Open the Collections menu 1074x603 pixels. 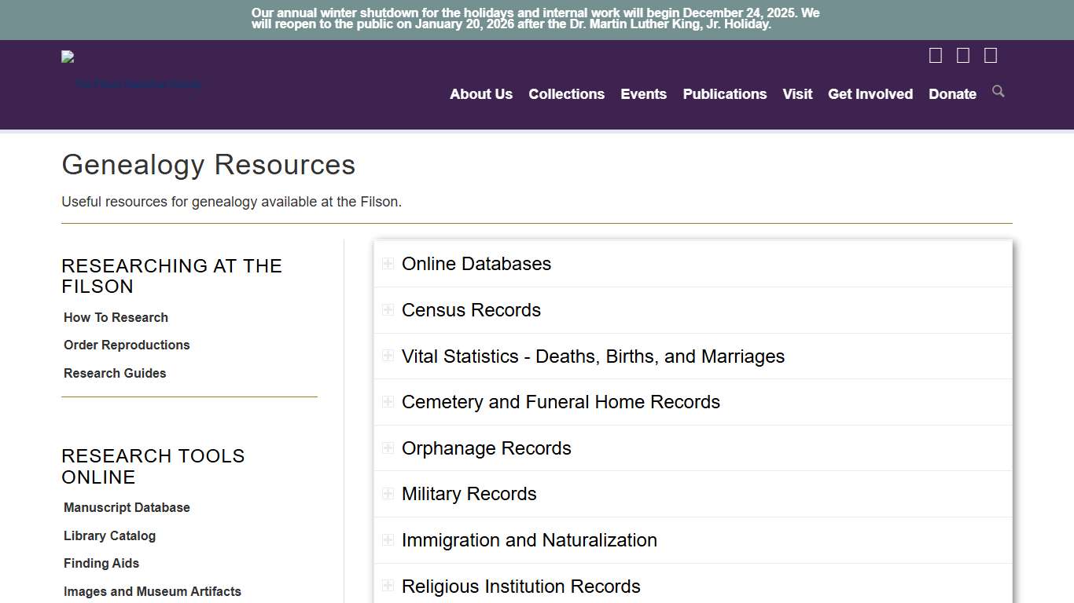[566, 94]
